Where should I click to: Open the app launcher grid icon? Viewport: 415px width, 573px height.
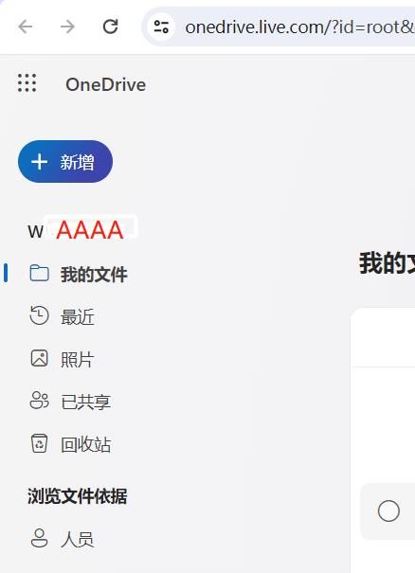[27, 83]
